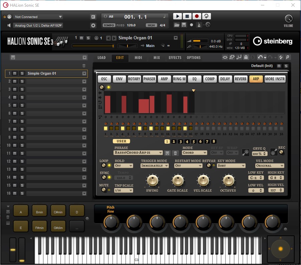This screenshot has height=265, width=301.
Task: Click the Gate Scale knob
Action: point(178,180)
